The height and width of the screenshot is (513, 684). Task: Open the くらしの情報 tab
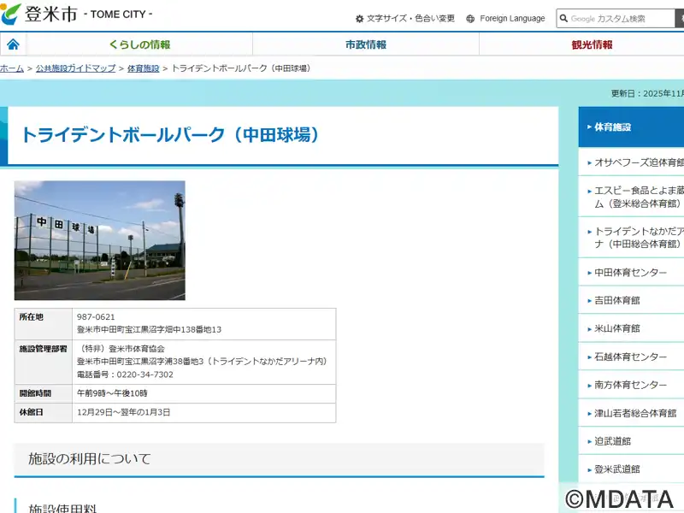139,44
